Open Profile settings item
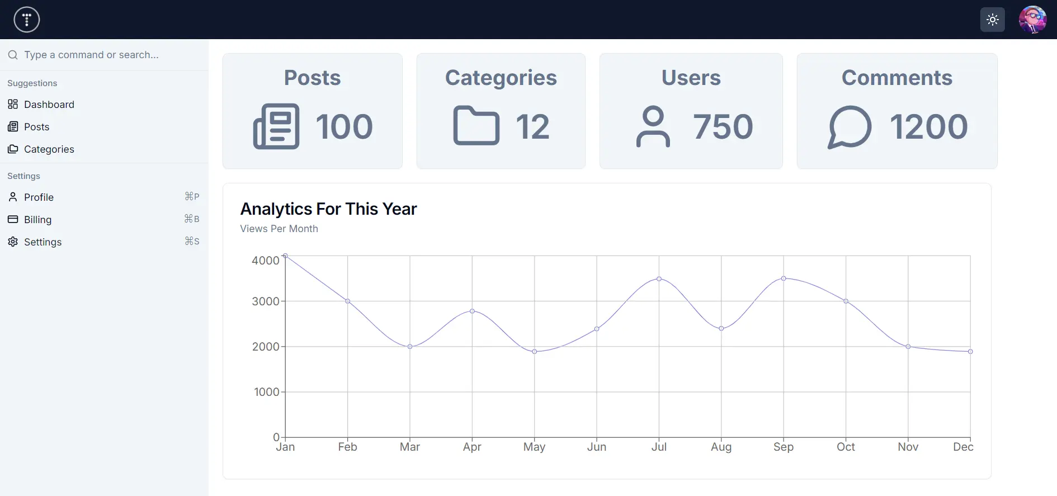 point(104,197)
